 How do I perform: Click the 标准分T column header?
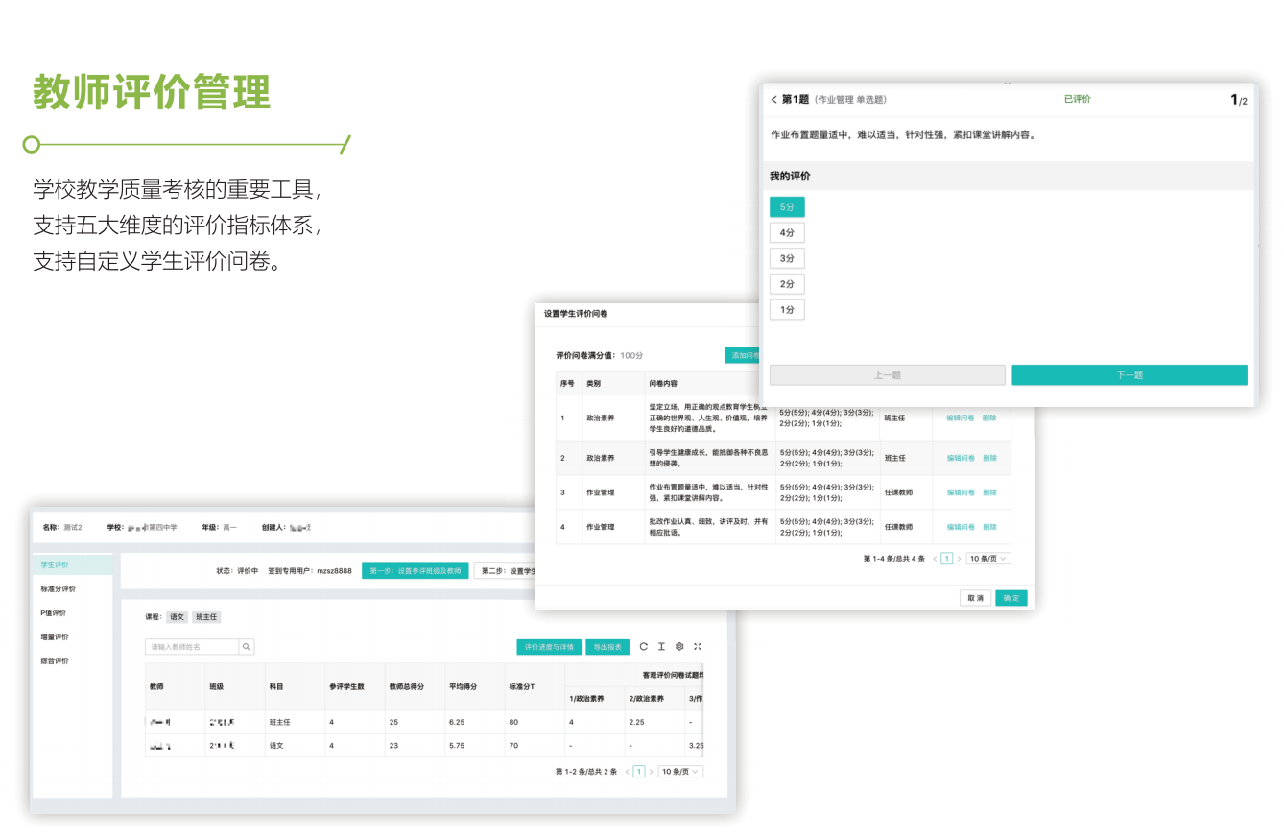point(535,687)
